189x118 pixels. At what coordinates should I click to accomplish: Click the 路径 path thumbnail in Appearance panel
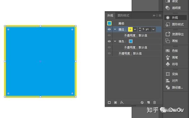click(109, 23)
